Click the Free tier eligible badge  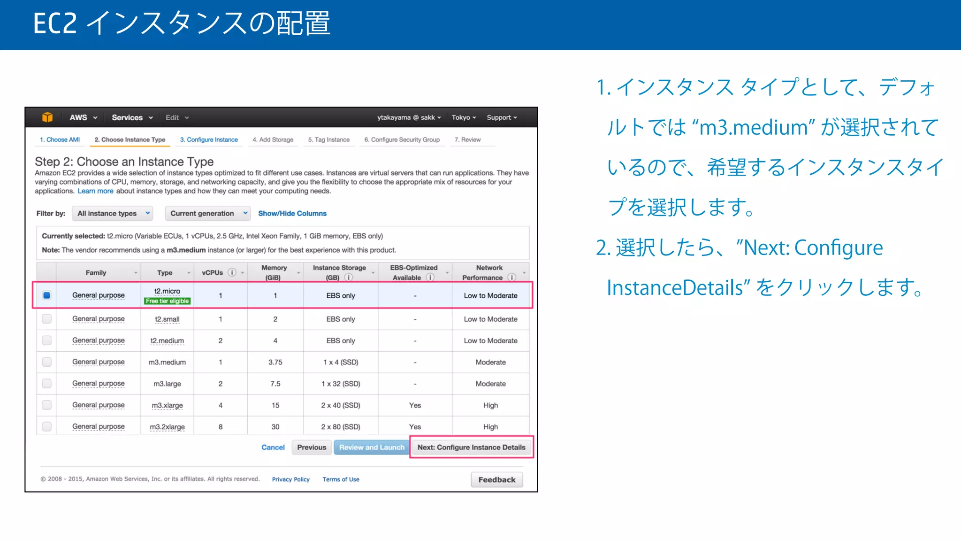(167, 301)
